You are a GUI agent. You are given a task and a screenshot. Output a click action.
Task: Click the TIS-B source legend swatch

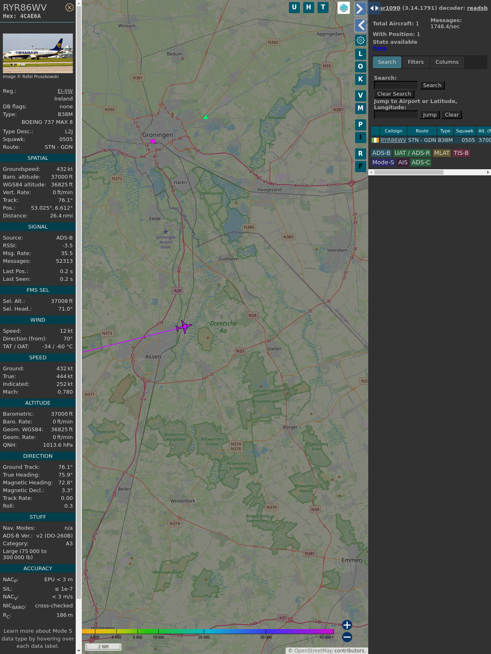[461, 153]
